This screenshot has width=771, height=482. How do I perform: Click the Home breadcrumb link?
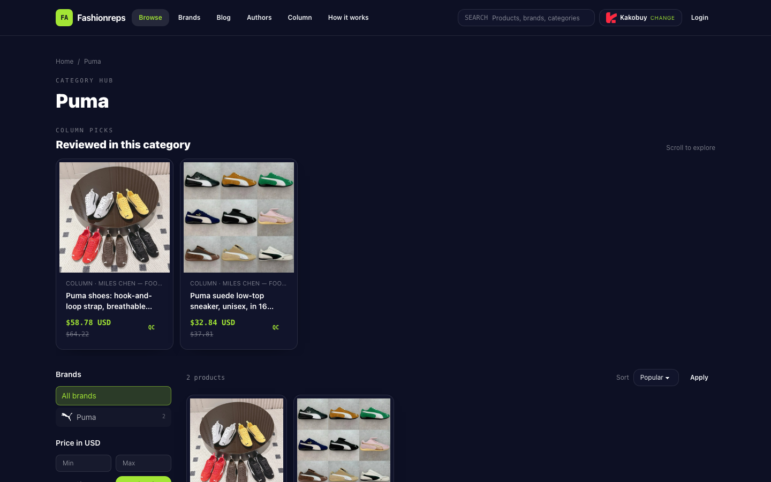[64, 62]
